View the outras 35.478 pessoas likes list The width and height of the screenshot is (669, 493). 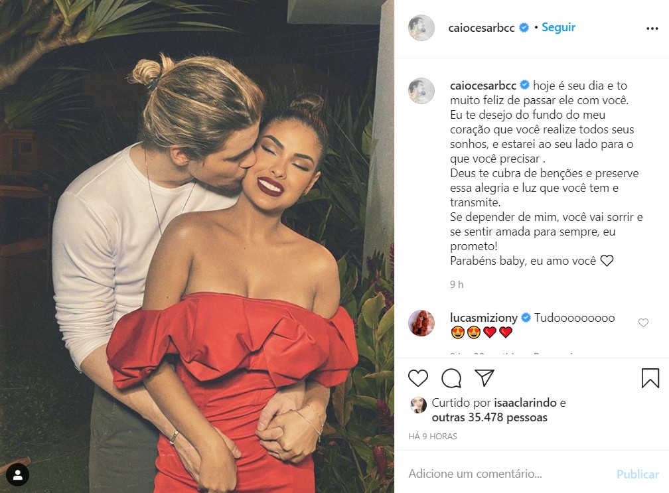(x=489, y=417)
